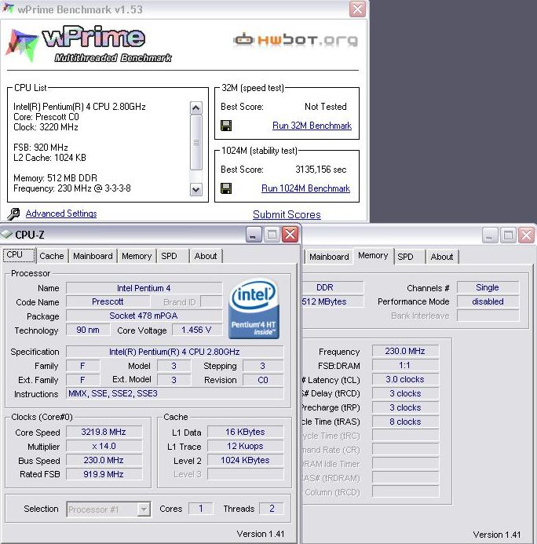Image resolution: width=537 pixels, height=544 pixels.
Task: Click the CPU List scrollbar thumb
Action: (x=196, y=143)
